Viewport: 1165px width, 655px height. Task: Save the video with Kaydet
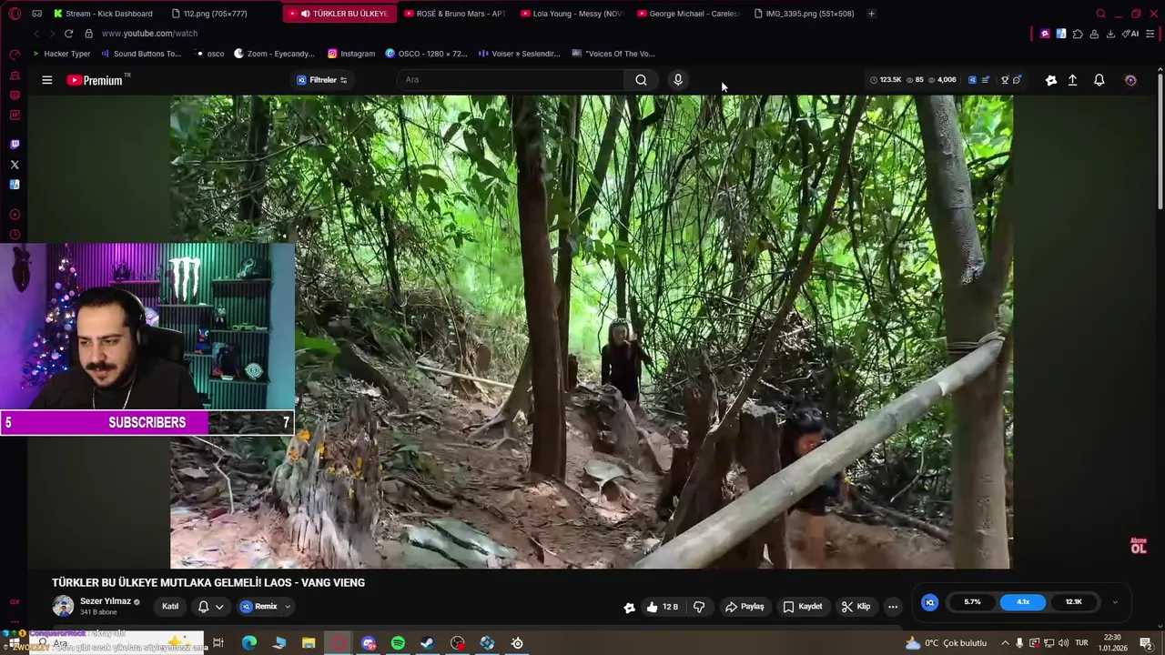click(802, 607)
